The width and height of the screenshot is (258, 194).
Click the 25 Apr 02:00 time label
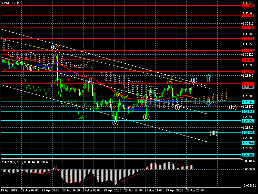click(x=112, y=190)
